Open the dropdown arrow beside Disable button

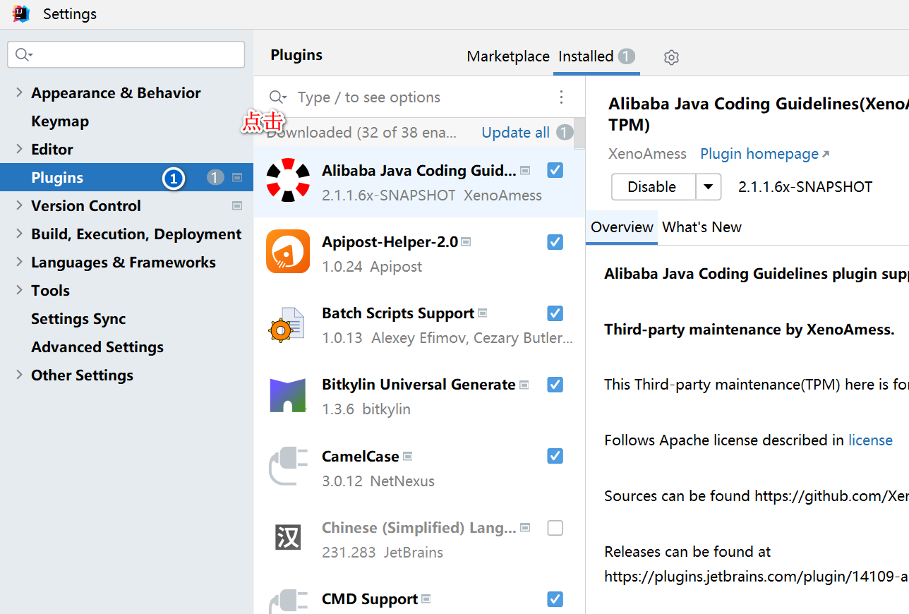click(x=709, y=187)
